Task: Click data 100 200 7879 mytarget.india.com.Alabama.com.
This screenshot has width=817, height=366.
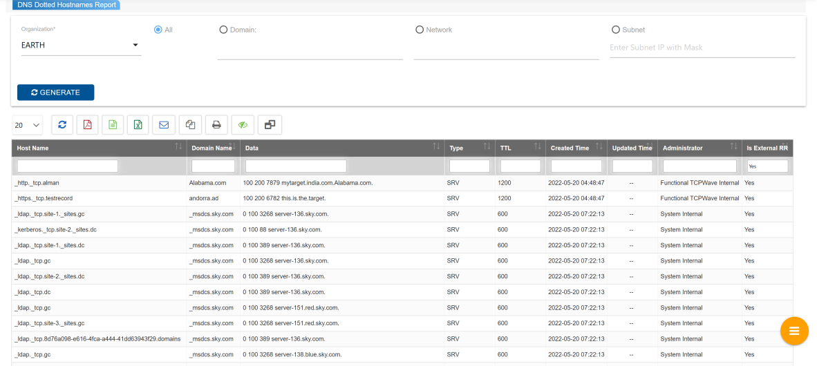Action: [308, 183]
